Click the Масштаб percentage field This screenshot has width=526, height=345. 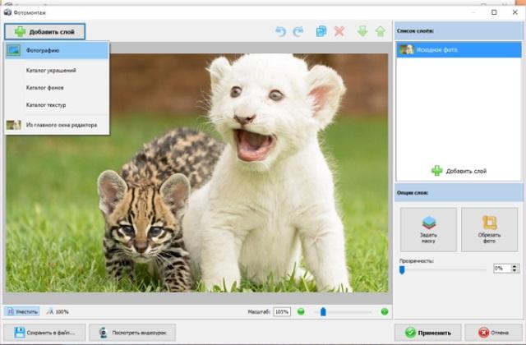pyautogui.click(x=282, y=312)
